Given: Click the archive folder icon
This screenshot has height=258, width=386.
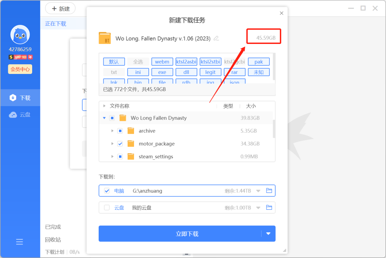Looking at the screenshot, I should click(131, 131).
